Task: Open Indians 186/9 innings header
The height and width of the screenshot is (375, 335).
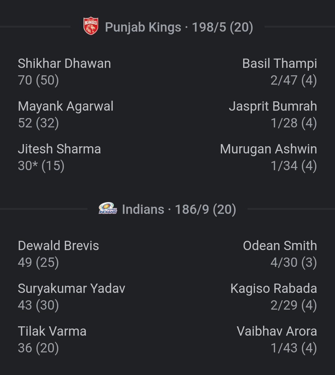Action: click(179, 210)
